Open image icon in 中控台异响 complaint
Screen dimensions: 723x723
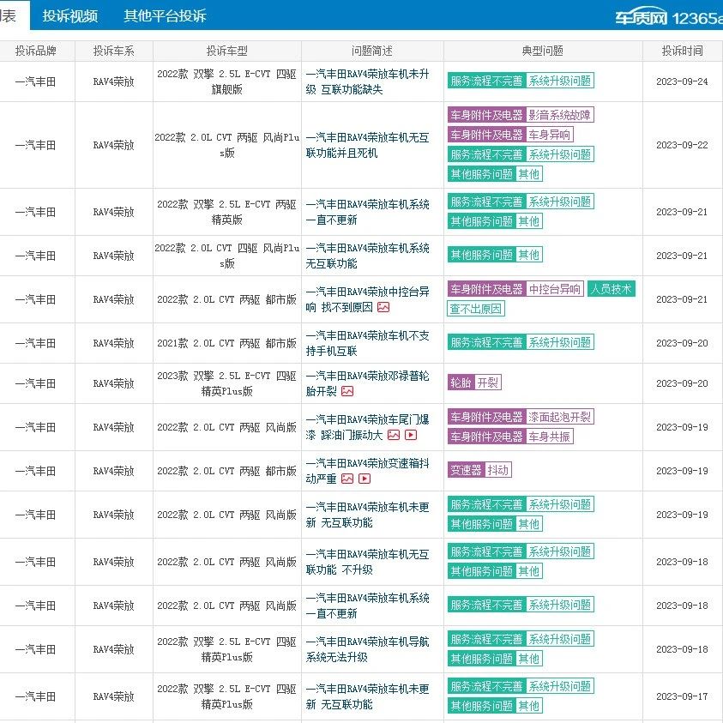pyautogui.click(x=383, y=307)
